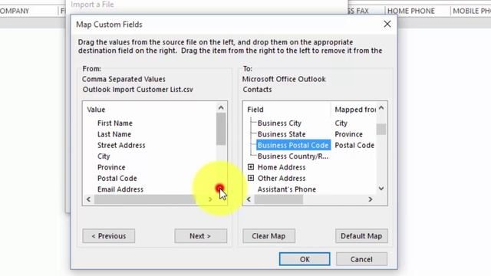Select First Name in the Value list
Viewport: 491px width, 276px height.
115,123
